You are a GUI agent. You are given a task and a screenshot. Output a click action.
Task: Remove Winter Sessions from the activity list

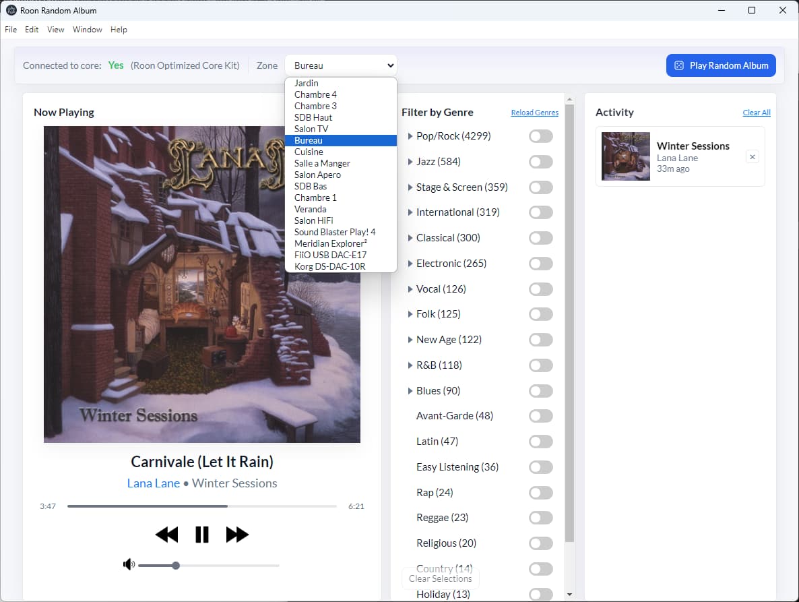(753, 157)
